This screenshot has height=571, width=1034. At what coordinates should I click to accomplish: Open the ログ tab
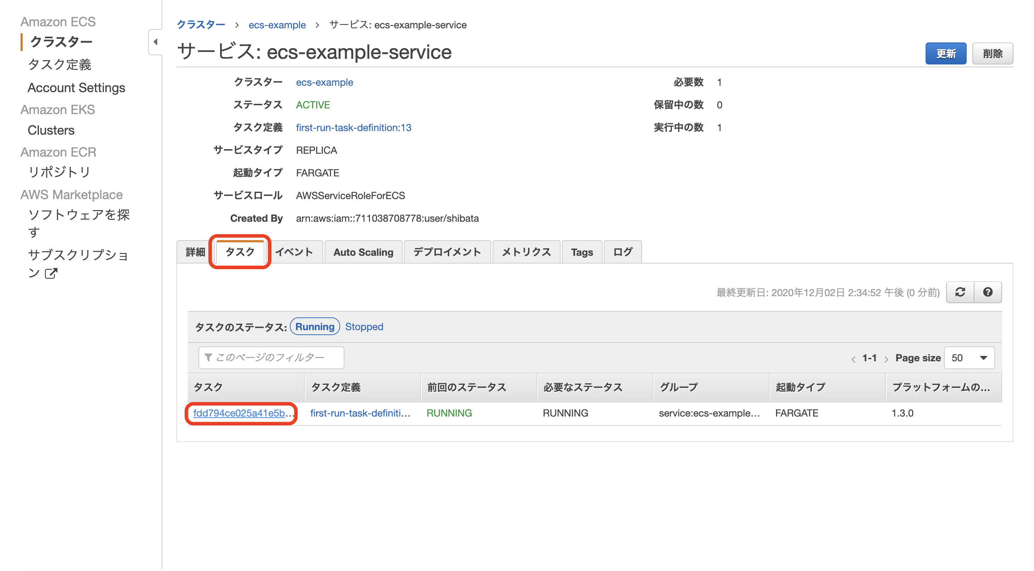pyautogui.click(x=623, y=252)
